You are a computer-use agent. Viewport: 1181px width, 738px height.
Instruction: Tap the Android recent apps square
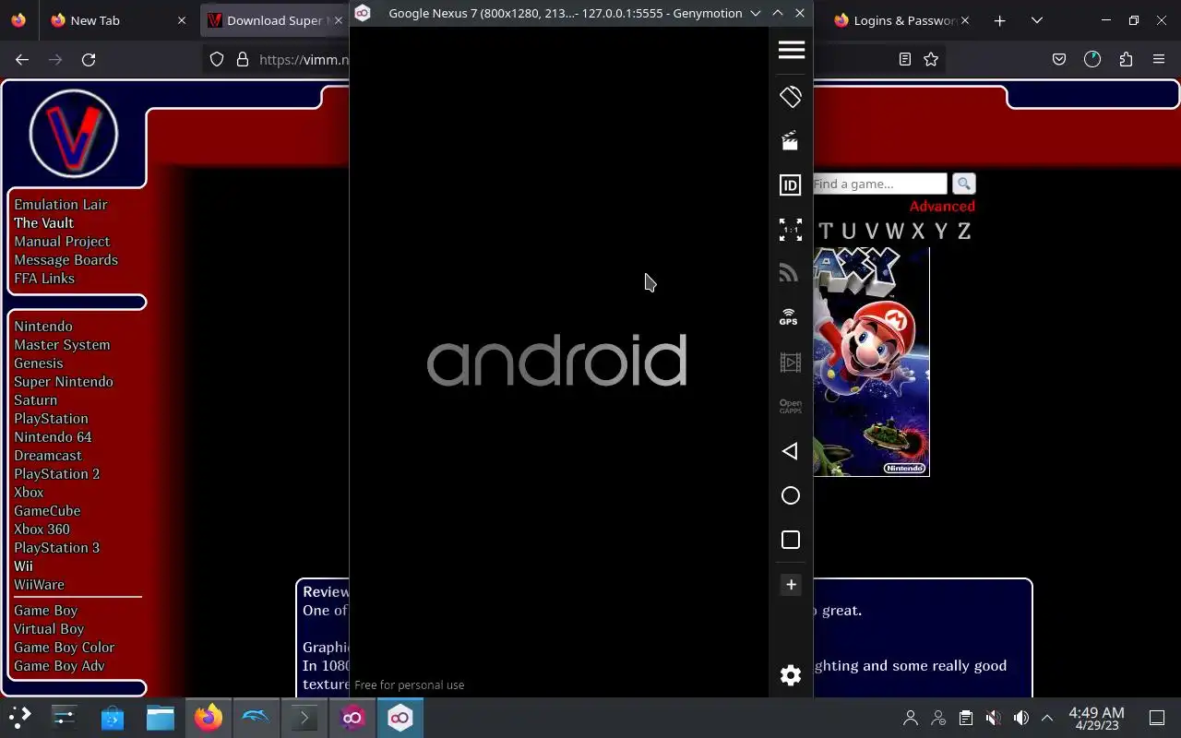tap(791, 540)
